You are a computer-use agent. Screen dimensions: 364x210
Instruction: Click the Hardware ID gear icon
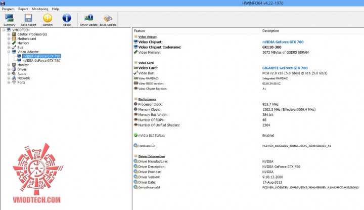[x=136, y=146]
